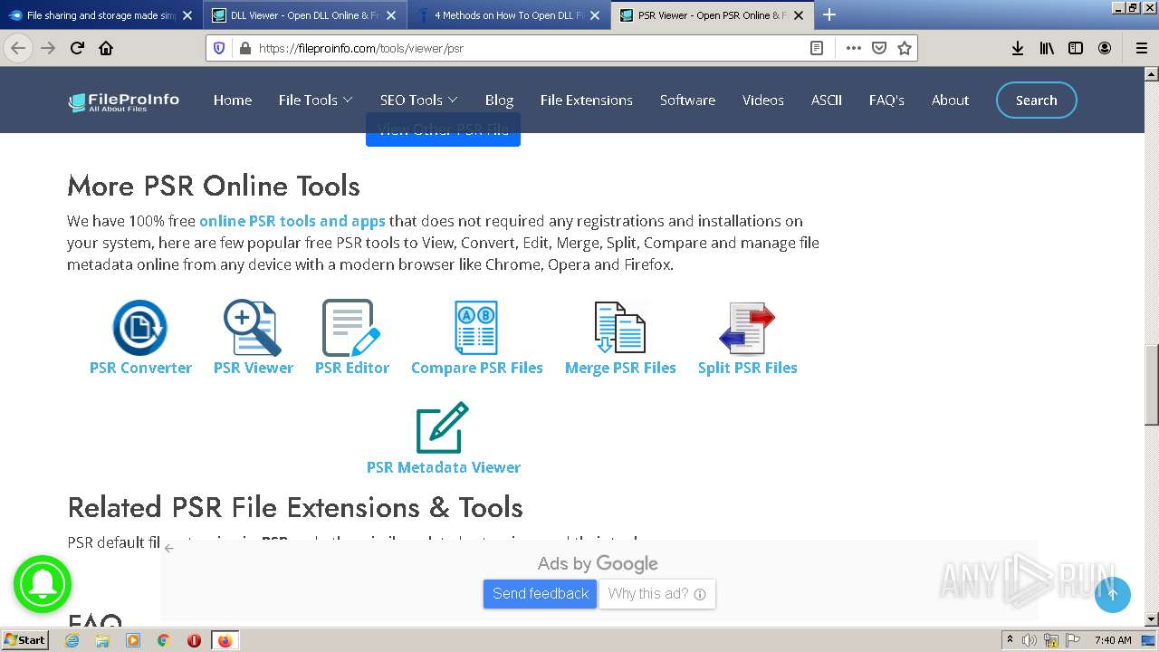This screenshot has height=652, width=1159.
Task: Expand the File Tools dropdown menu
Action: pos(315,100)
